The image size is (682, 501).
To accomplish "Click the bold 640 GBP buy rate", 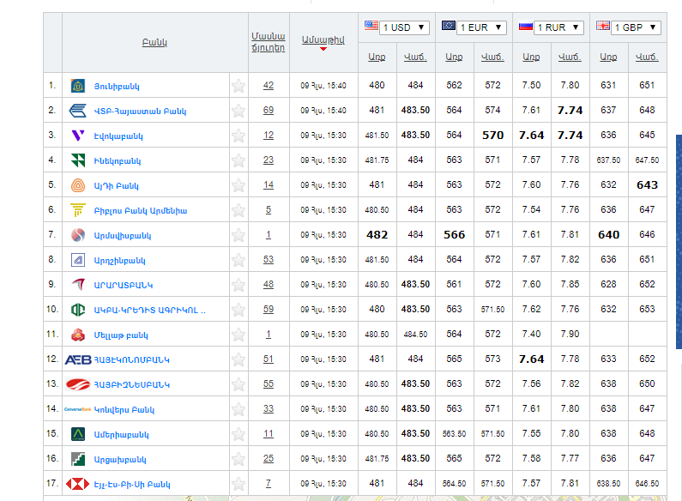I will tap(608, 235).
